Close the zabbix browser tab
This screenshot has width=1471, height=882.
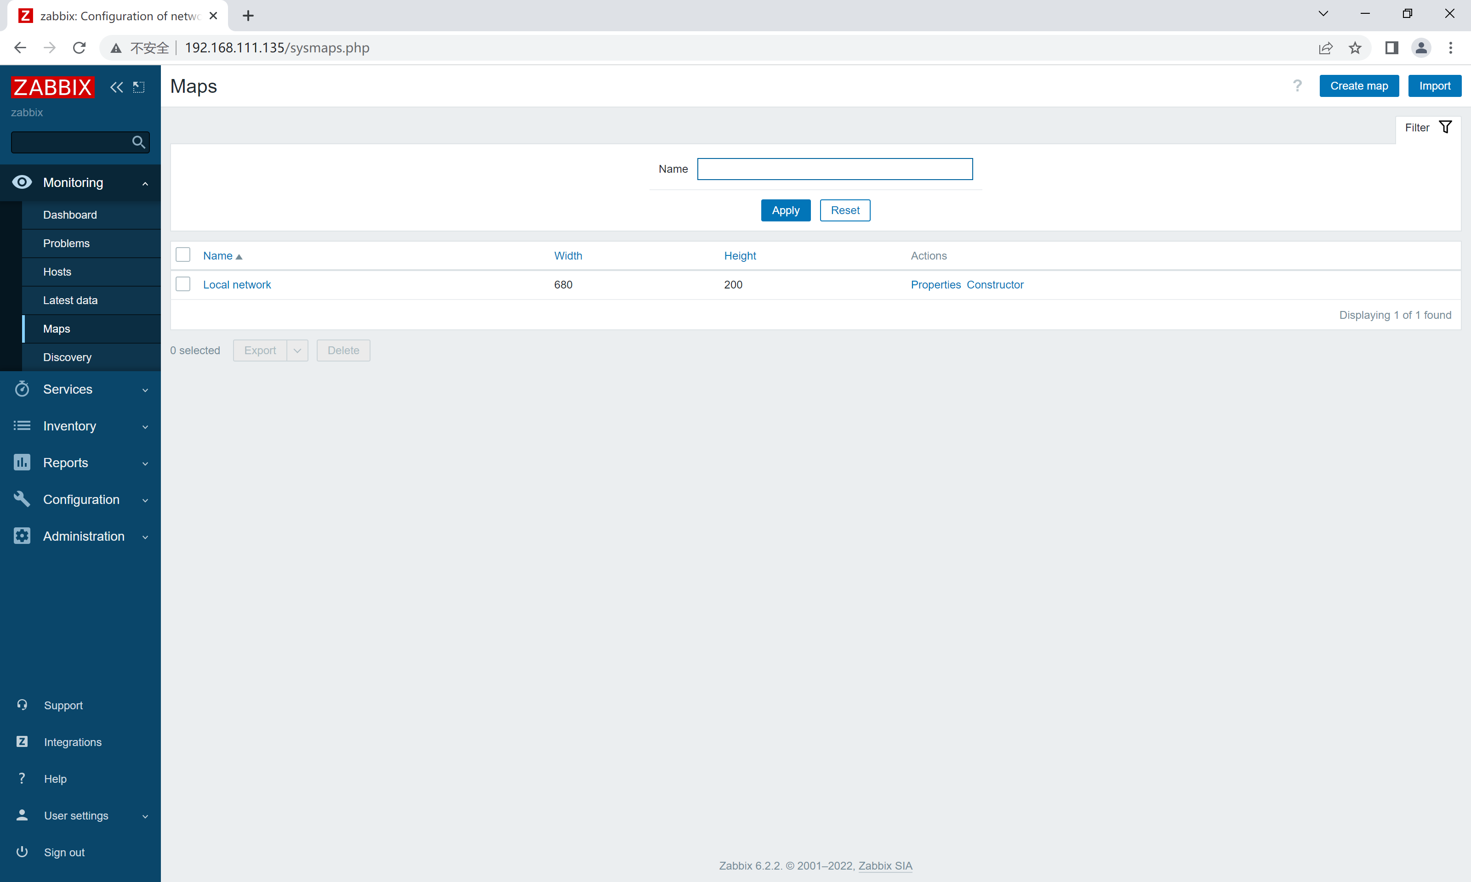[x=213, y=16]
